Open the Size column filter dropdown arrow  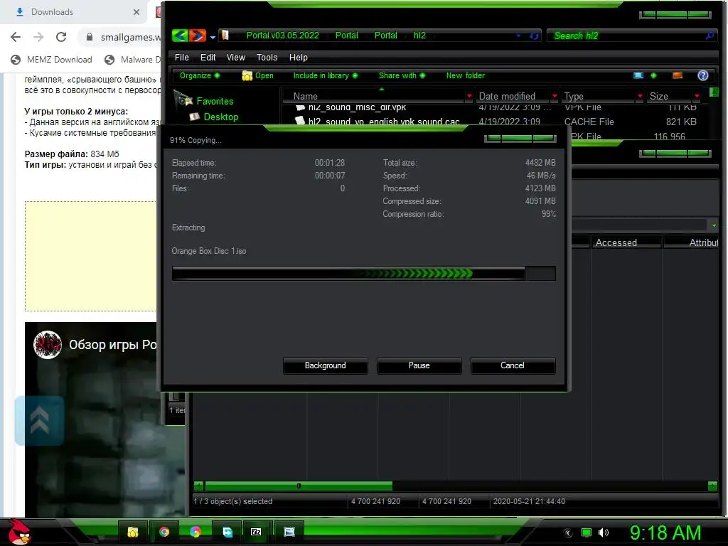point(697,96)
